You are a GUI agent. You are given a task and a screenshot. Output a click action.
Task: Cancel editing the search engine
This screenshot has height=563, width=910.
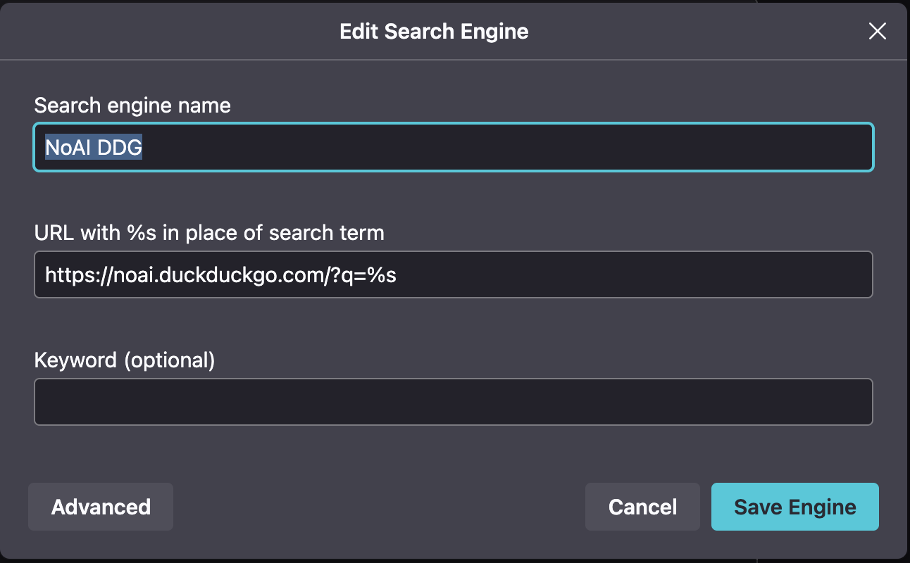point(642,507)
